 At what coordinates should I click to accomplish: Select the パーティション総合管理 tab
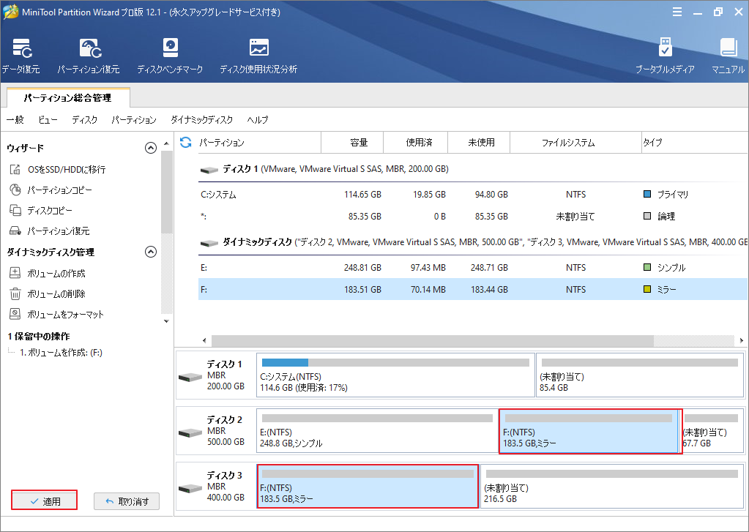(67, 97)
